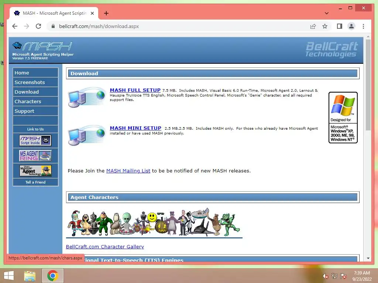Viewport: 378px width, 283px height.
Task: Open File Explorer from the taskbar
Action: pyautogui.click(x=30, y=276)
